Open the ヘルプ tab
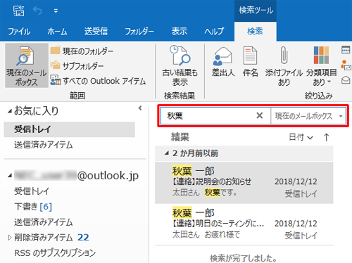The height and width of the screenshot is (263, 352). coord(214,32)
